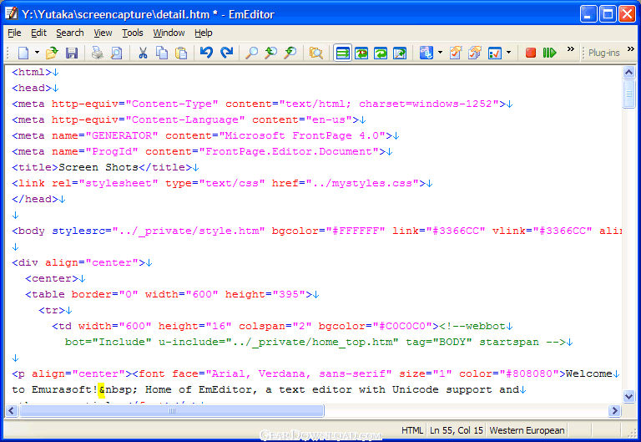Create a new document
Image resolution: width=641 pixels, height=442 pixels.
point(23,53)
